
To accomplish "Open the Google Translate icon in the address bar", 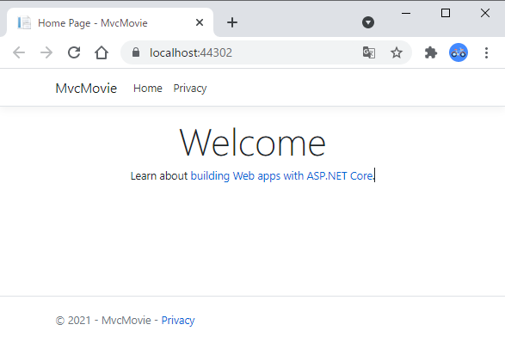I will coord(369,52).
